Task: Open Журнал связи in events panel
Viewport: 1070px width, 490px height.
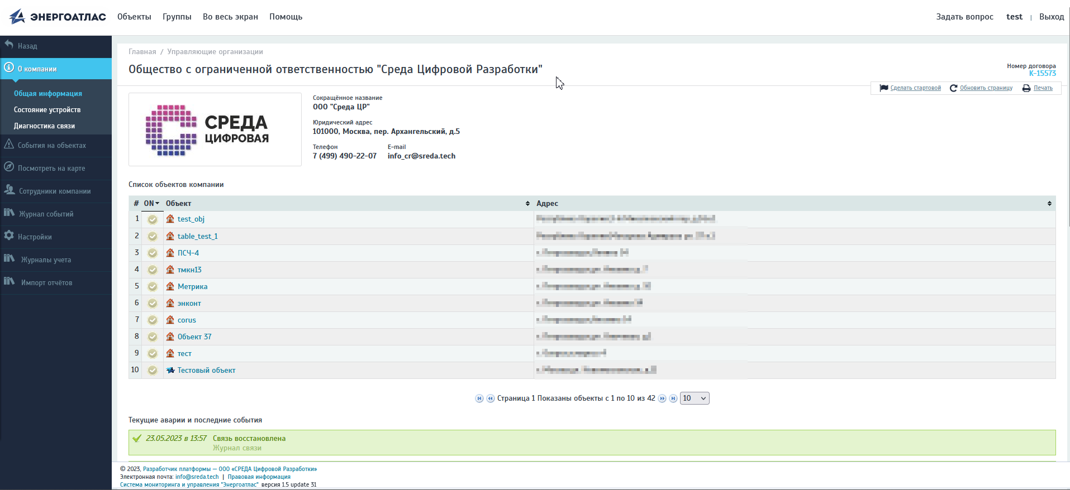Action: pos(237,448)
